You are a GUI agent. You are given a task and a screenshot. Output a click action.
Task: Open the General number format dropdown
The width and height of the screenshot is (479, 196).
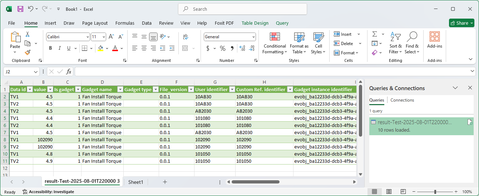253,37
